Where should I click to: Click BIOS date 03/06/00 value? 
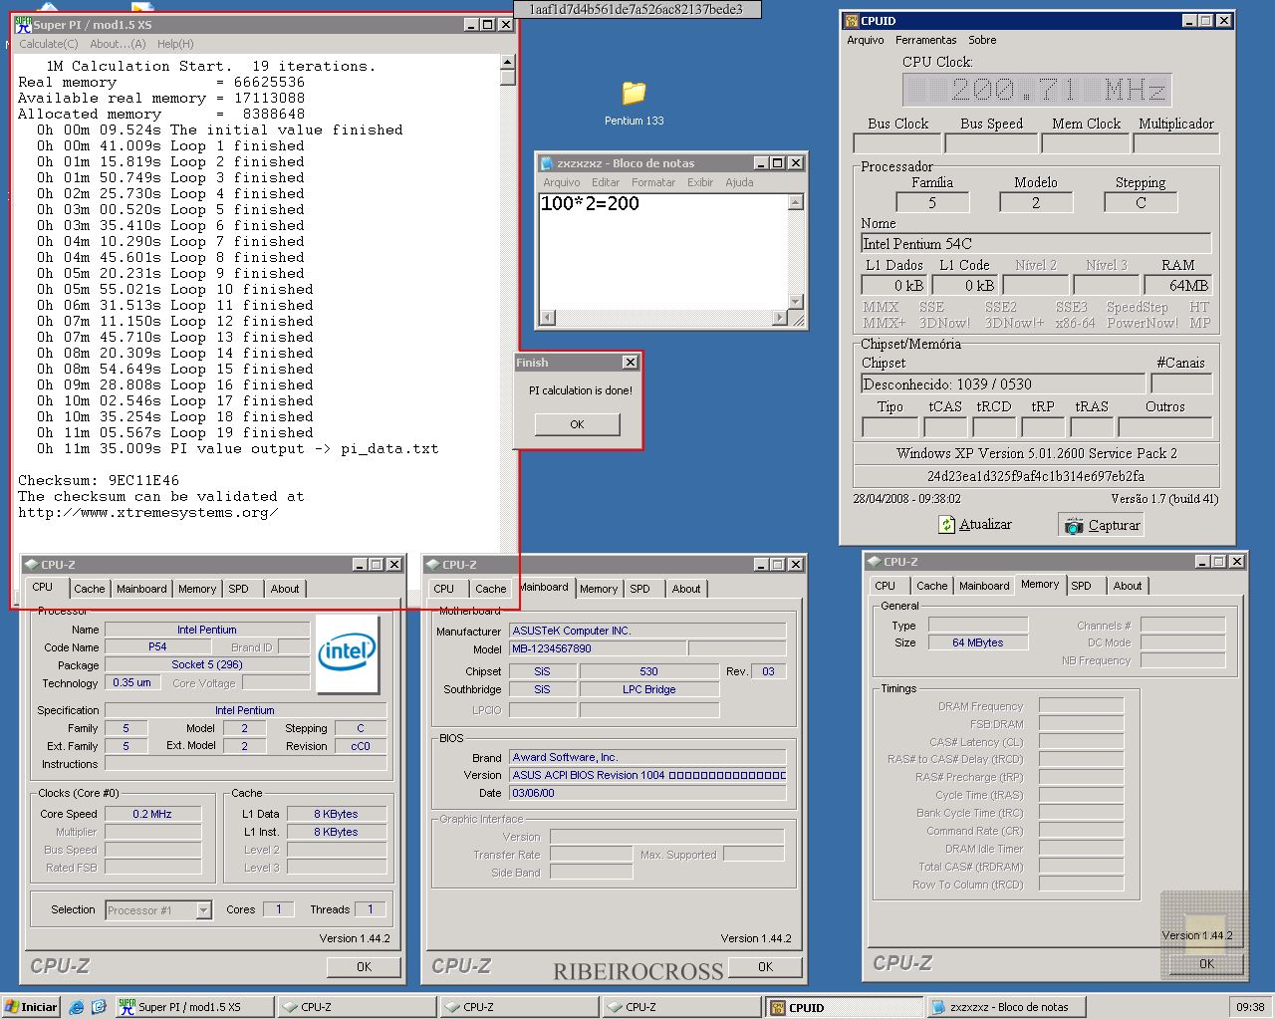pos(647,793)
